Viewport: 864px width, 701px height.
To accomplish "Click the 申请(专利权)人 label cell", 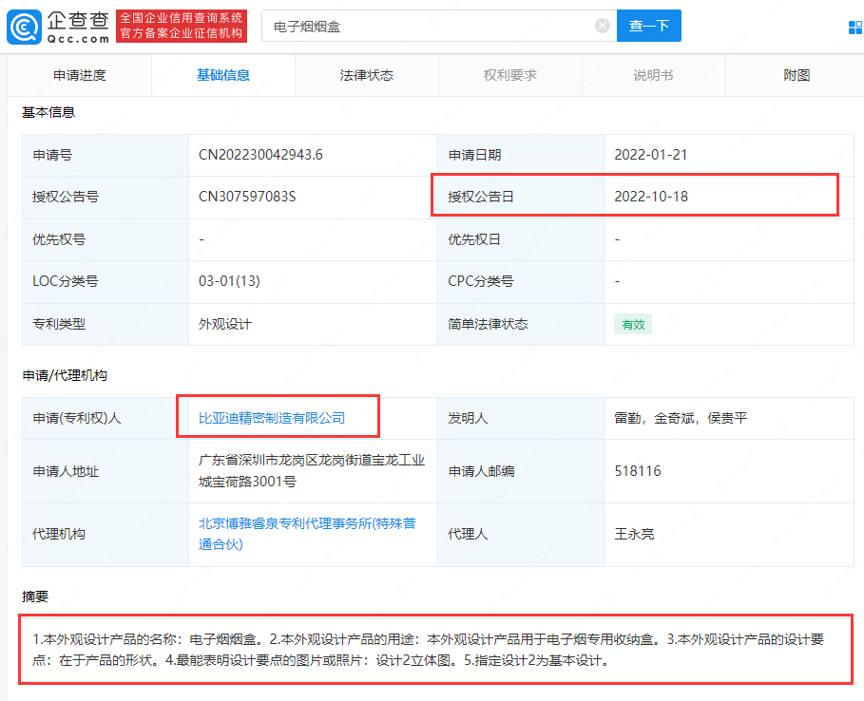I will point(106,419).
